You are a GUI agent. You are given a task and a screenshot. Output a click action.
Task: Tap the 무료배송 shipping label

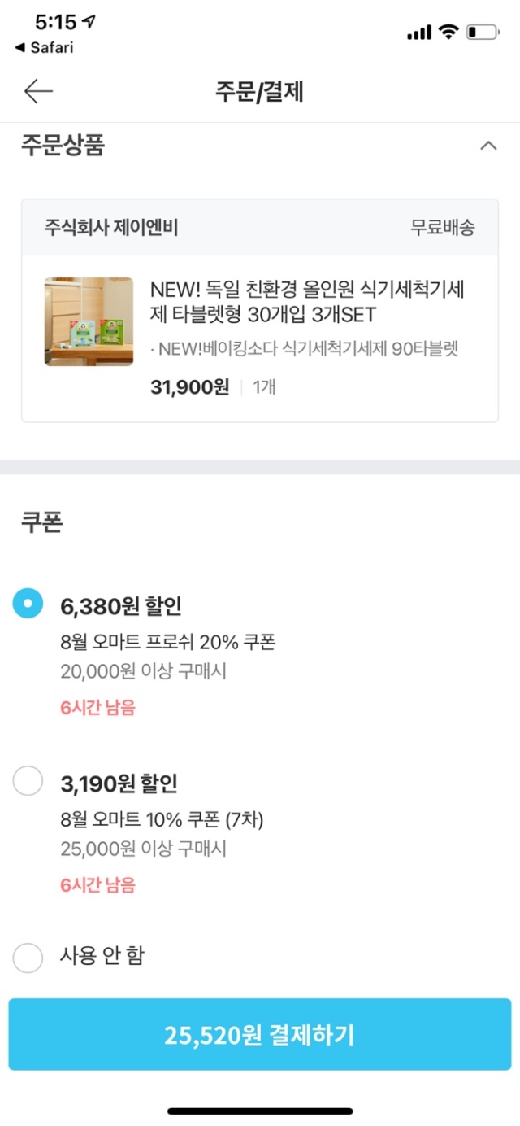442,228
